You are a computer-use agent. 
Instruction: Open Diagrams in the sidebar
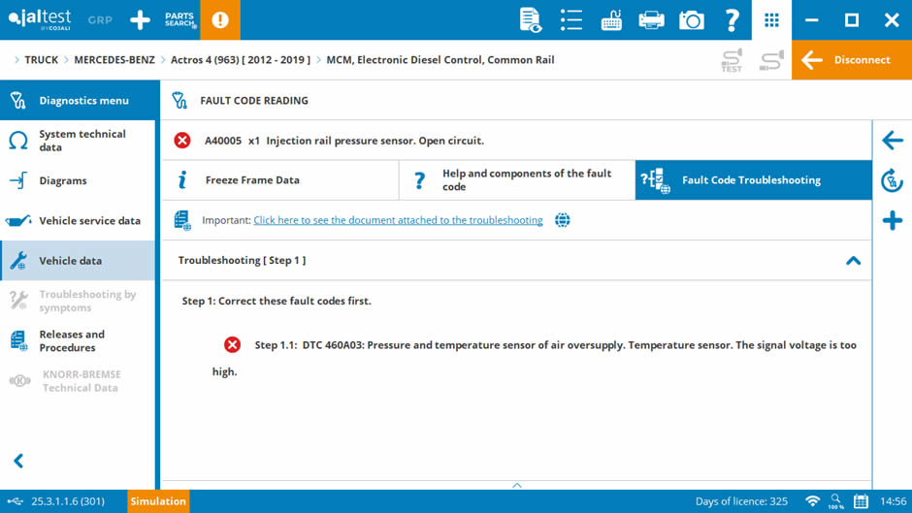pyautogui.click(x=78, y=180)
